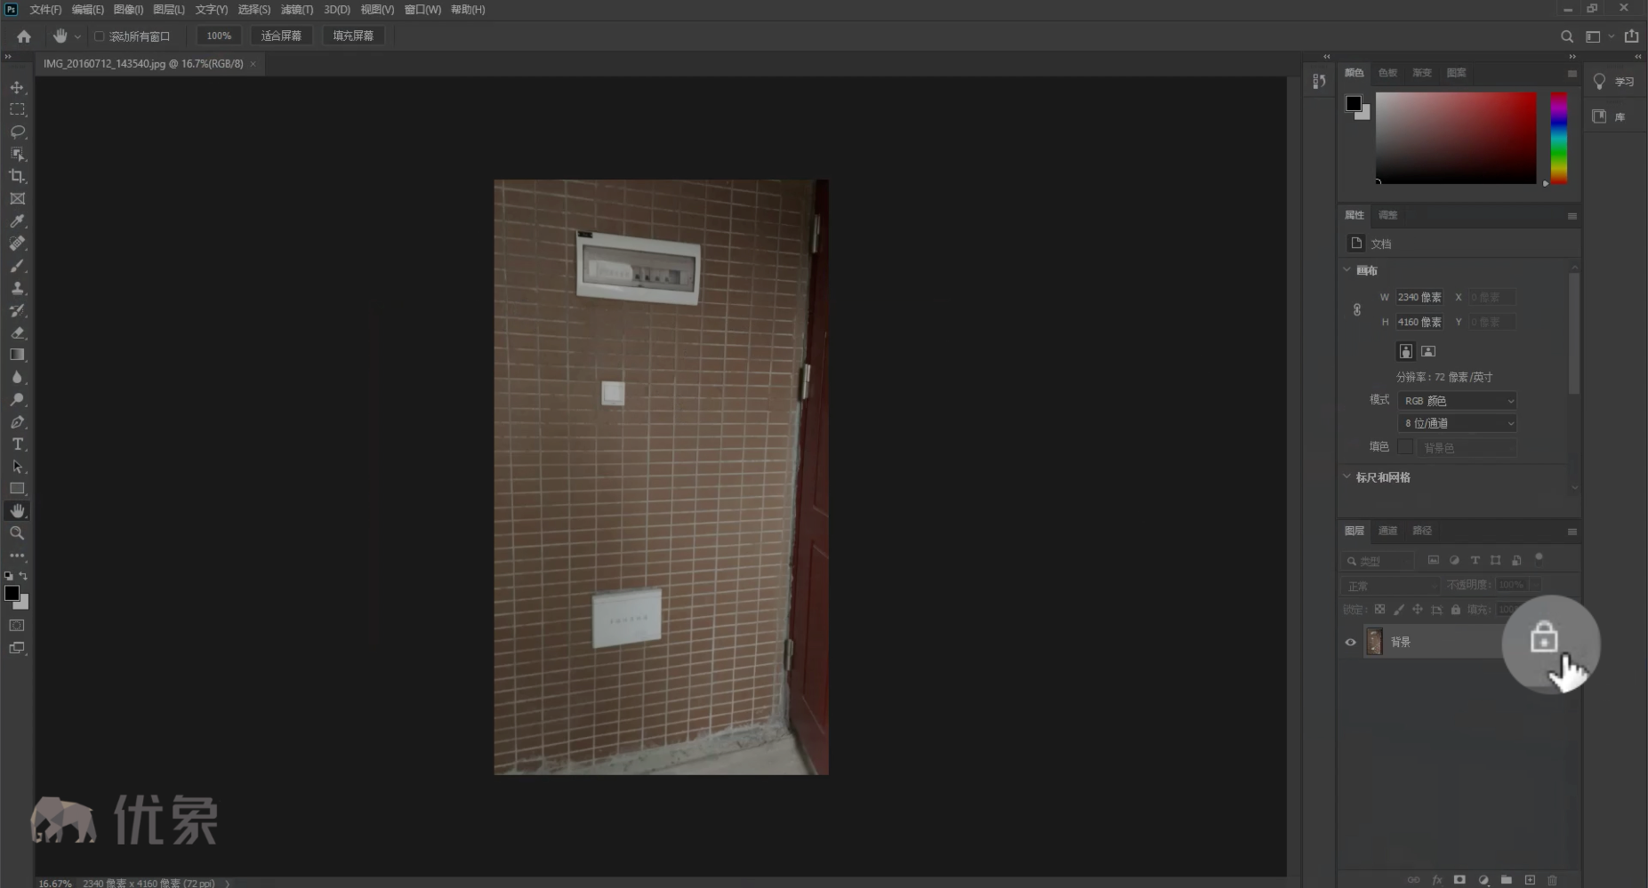The height and width of the screenshot is (888, 1648).
Task: Open the 滤镜(T) menu
Action: (x=296, y=10)
